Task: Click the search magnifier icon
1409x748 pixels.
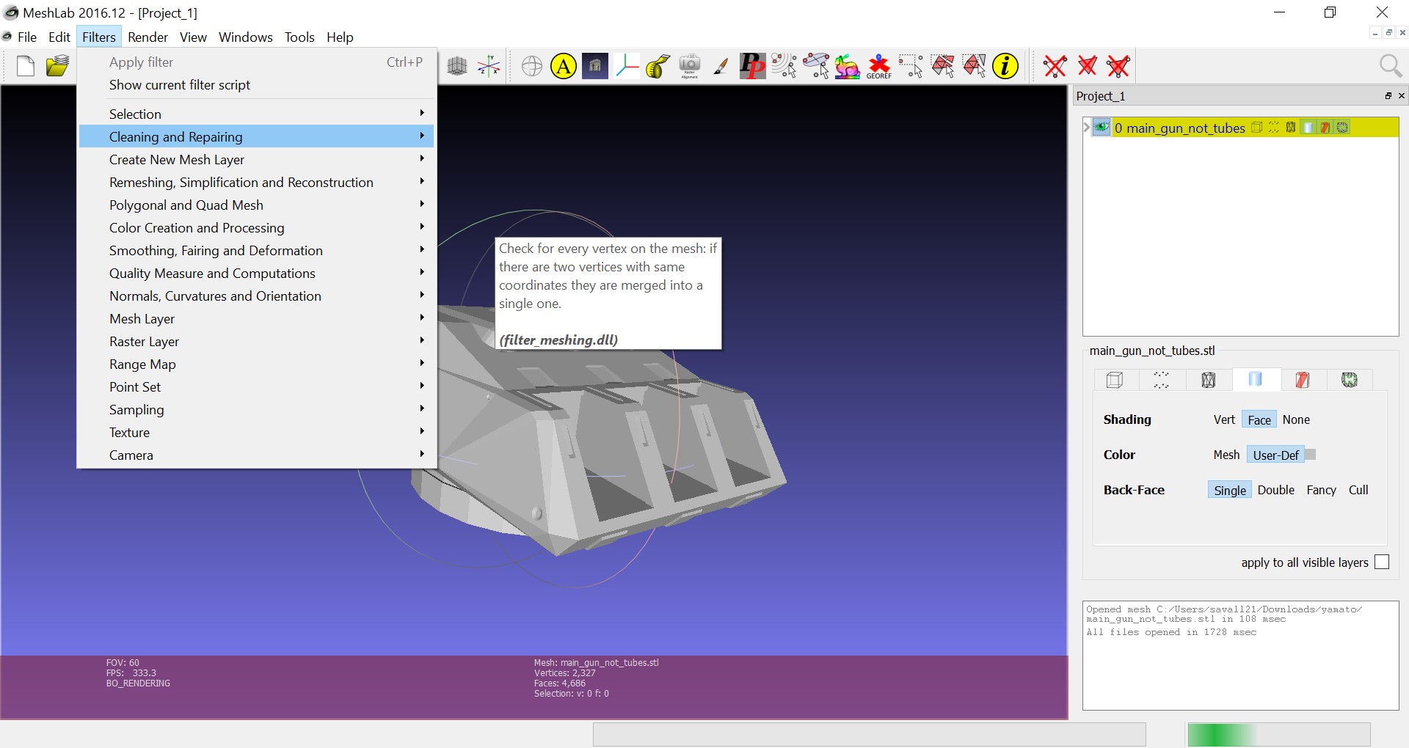Action: tap(1390, 67)
